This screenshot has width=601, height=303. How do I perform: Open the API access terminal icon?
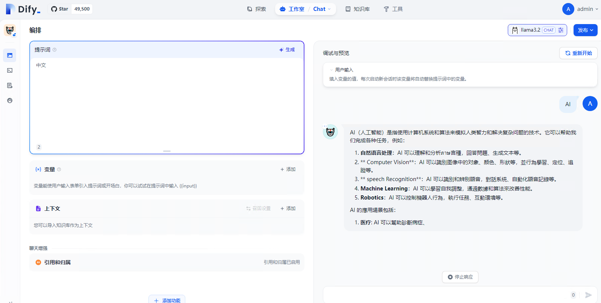tap(10, 70)
